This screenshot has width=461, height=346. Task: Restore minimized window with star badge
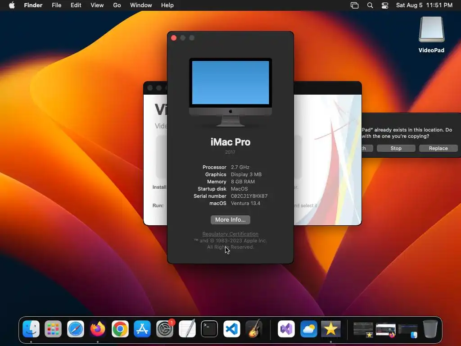point(363,329)
